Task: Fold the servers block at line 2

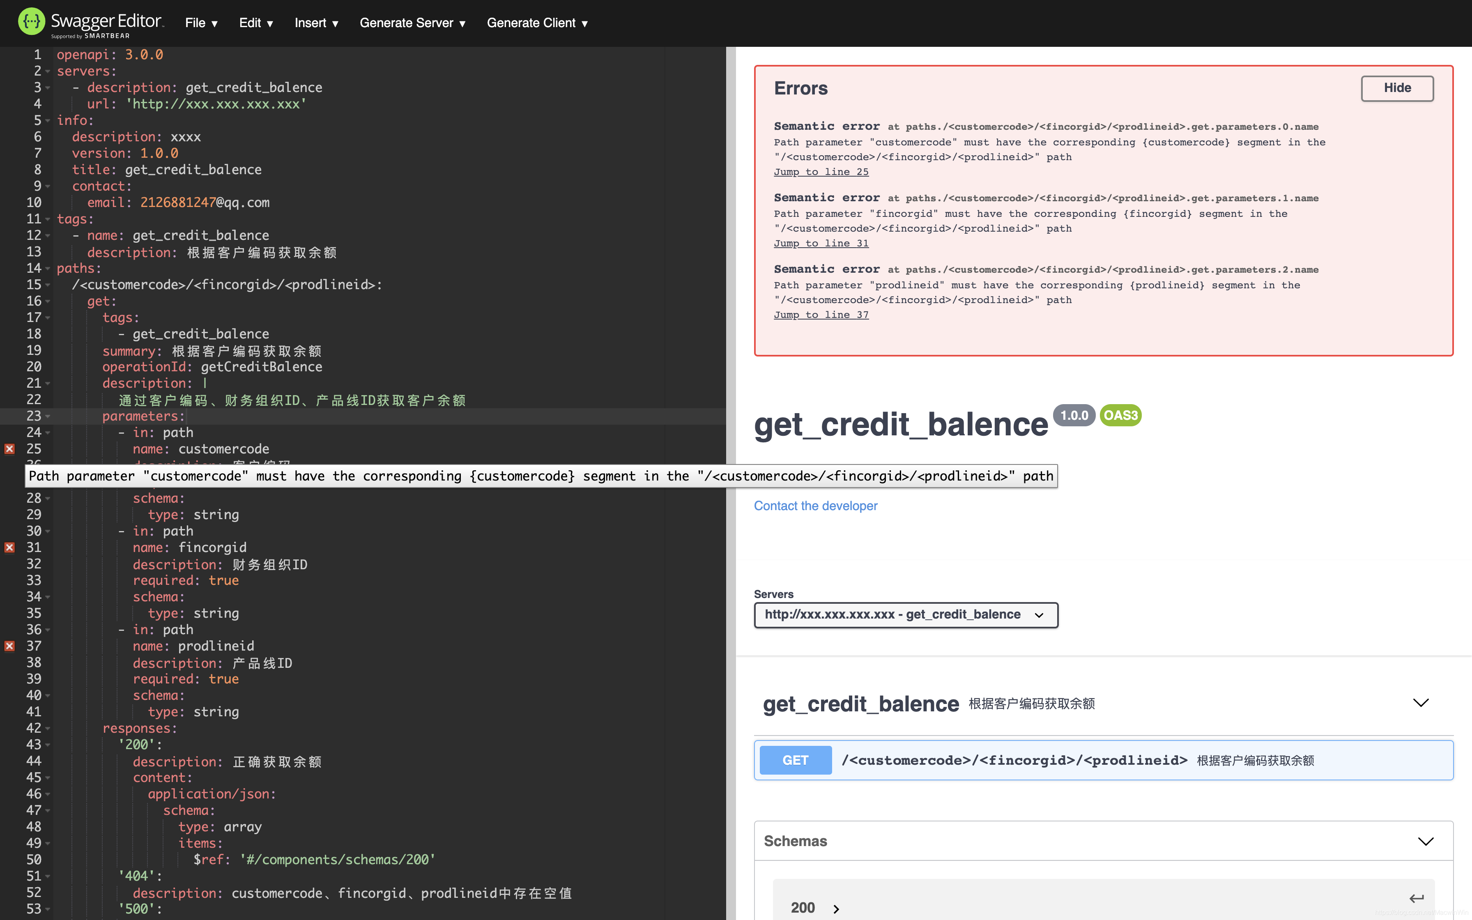Action: tap(48, 71)
